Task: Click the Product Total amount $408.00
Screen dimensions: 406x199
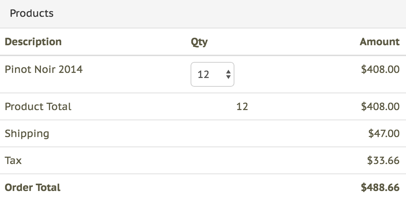Action: click(x=380, y=106)
